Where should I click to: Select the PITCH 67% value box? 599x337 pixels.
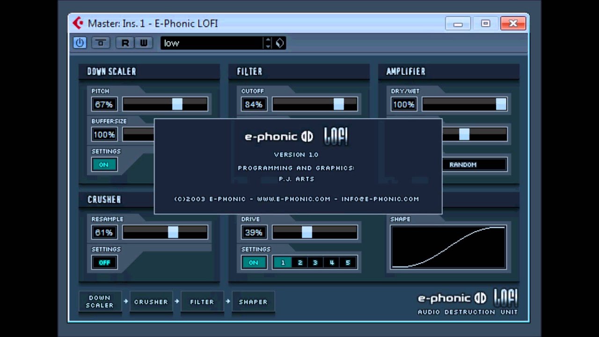pyautogui.click(x=104, y=104)
